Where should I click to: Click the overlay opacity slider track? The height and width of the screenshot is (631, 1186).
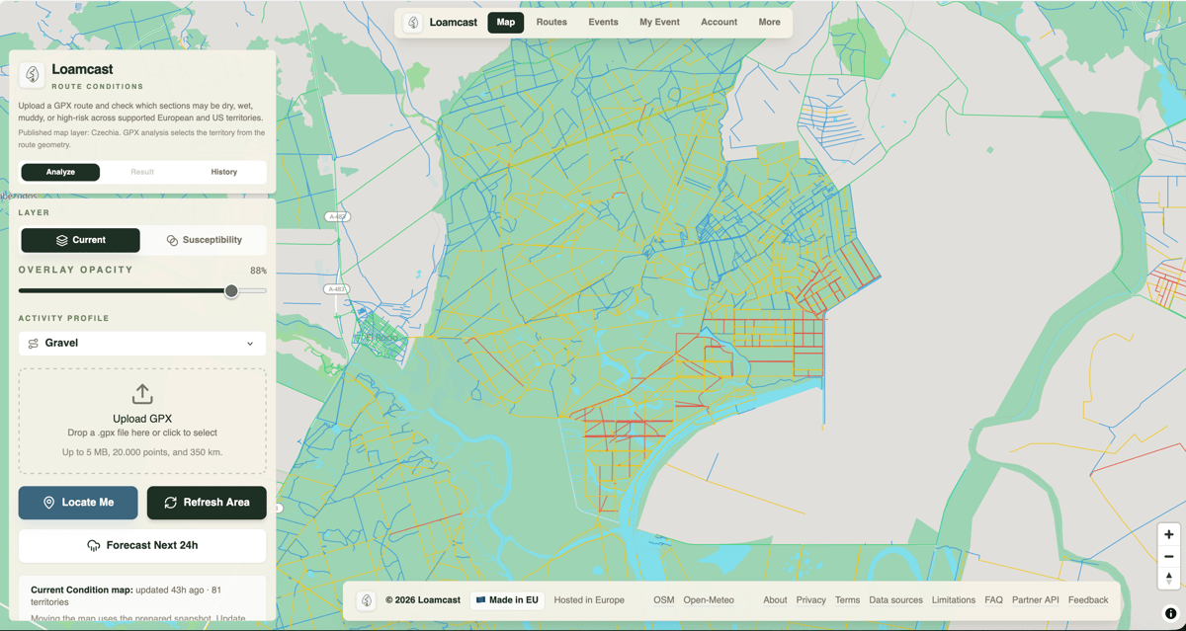[x=142, y=291]
